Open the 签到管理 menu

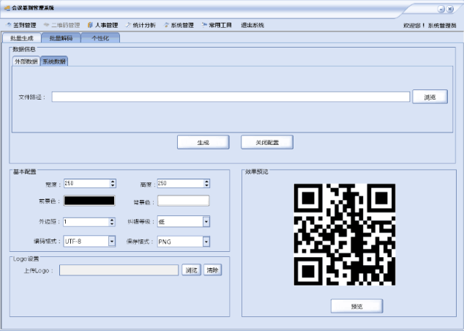point(21,25)
